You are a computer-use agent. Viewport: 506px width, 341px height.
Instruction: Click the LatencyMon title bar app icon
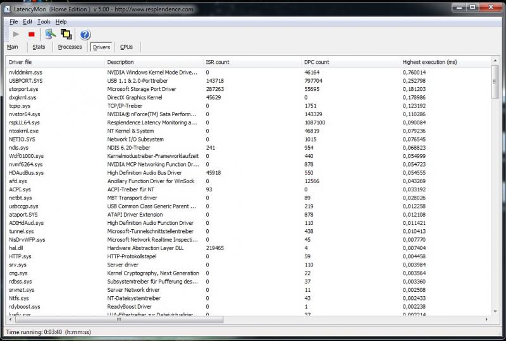tap(8, 8)
